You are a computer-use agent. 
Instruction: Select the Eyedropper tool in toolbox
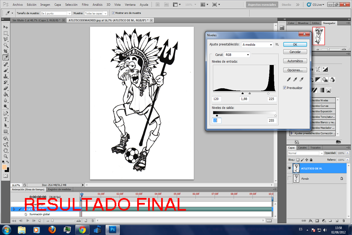(x=6, y=57)
